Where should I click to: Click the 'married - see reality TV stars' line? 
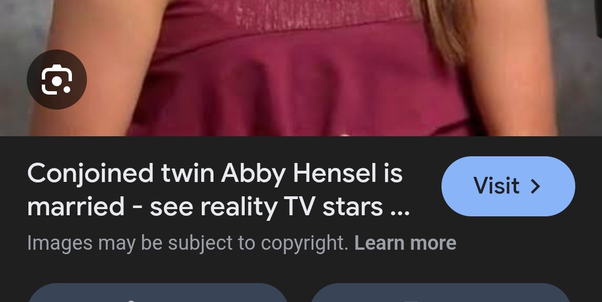pos(219,207)
